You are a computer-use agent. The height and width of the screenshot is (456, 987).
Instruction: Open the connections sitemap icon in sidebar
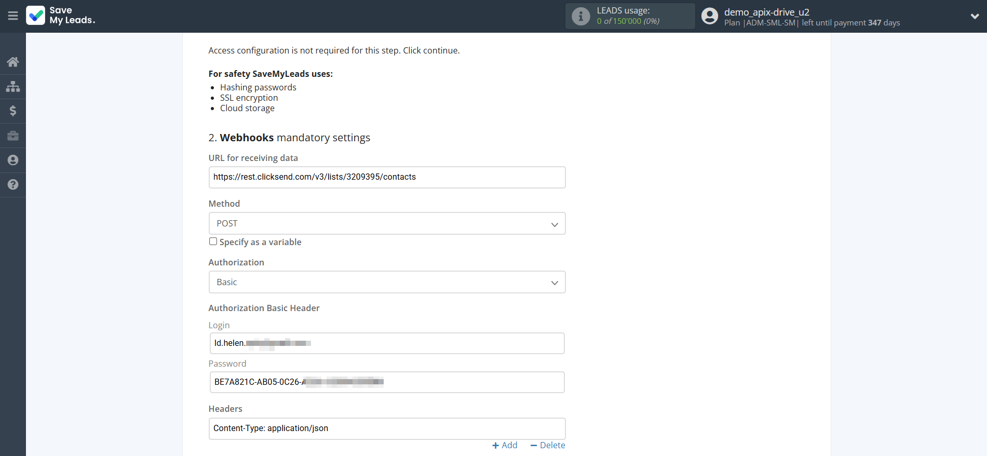13,86
